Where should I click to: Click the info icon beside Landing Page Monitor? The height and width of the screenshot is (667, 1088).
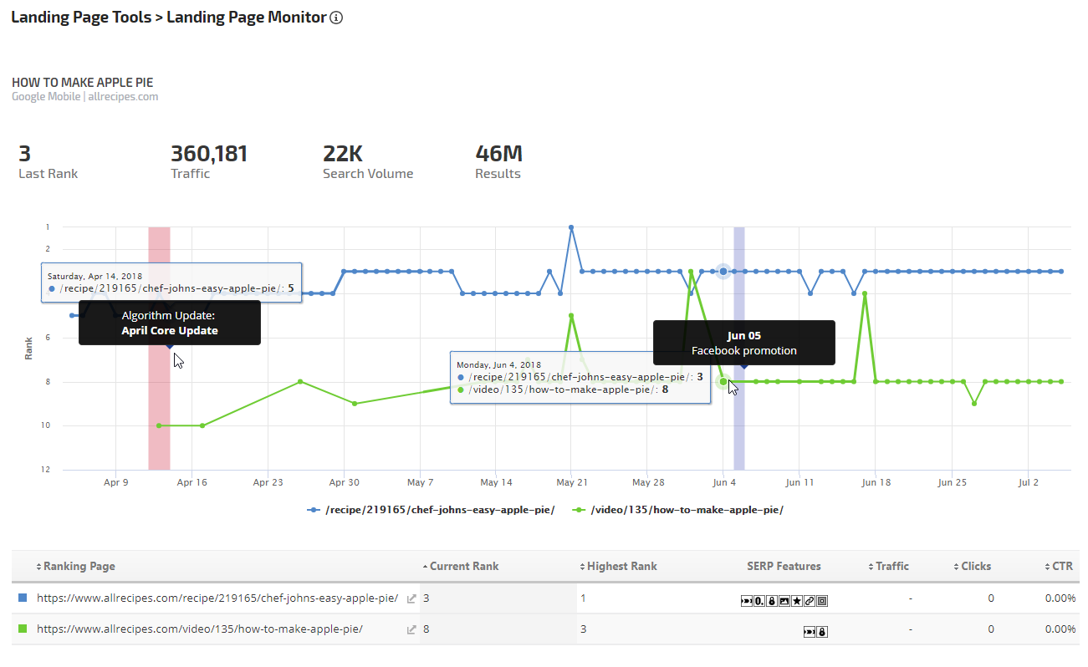coord(336,18)
